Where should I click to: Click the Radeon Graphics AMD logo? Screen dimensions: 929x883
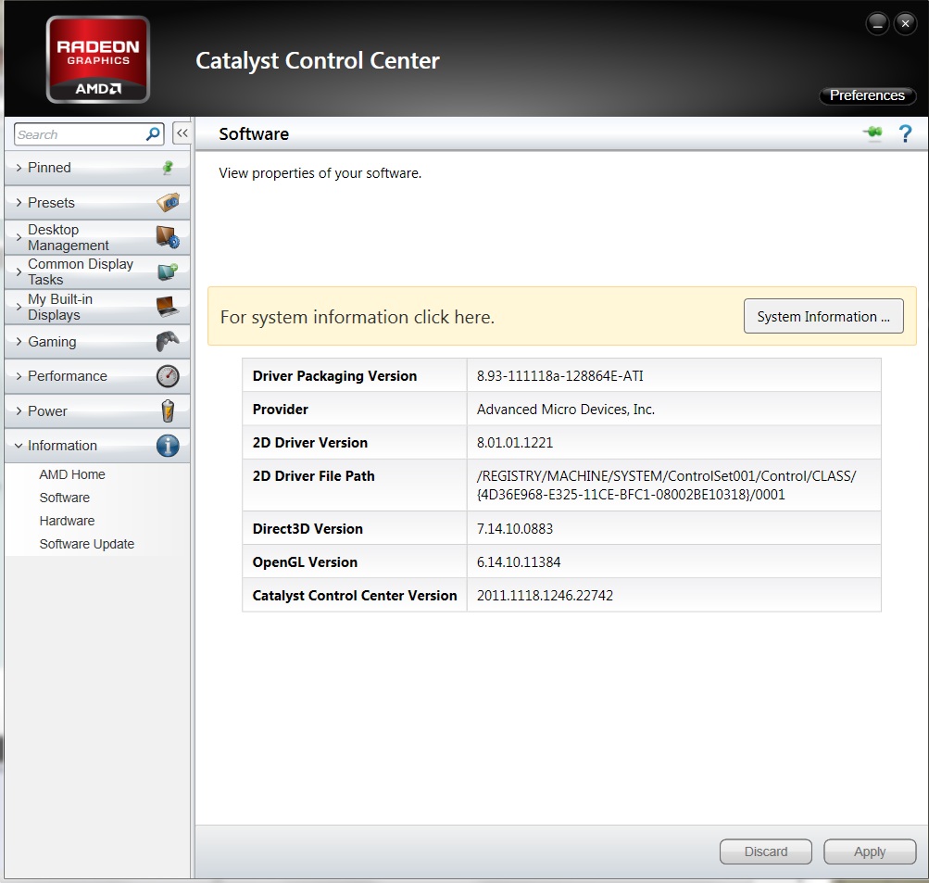98,60
